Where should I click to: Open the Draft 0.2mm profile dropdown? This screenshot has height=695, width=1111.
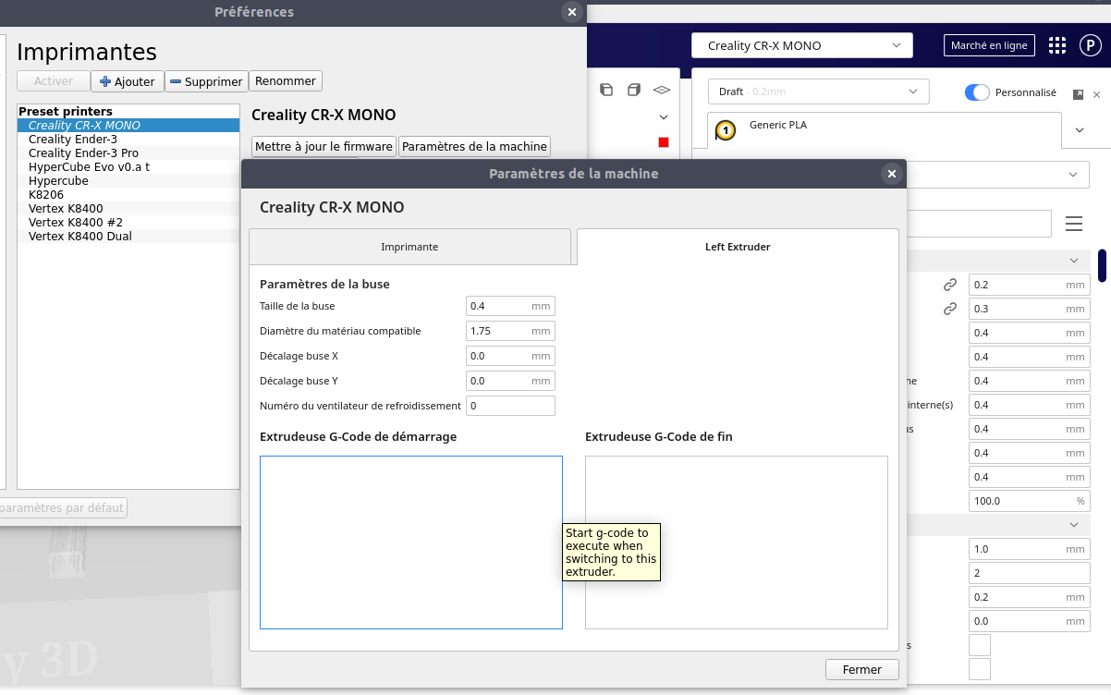tap(819, 91)
